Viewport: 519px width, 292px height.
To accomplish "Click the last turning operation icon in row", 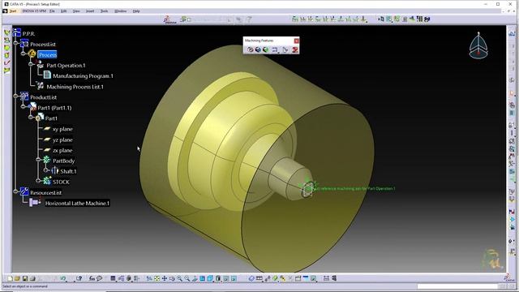I will pos(363,19).
